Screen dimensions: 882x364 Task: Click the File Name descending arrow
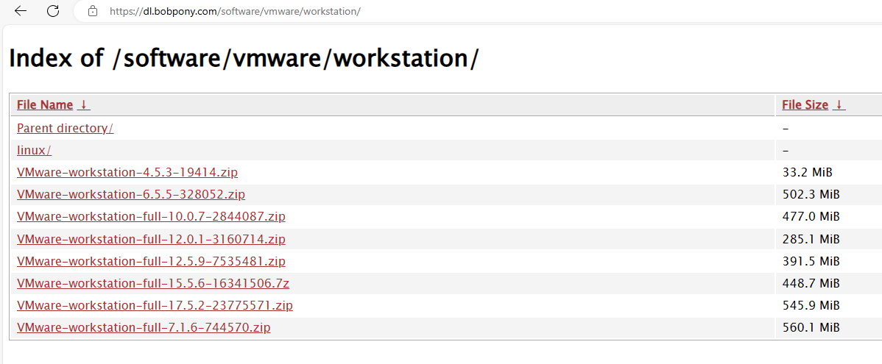pos(83,104)
